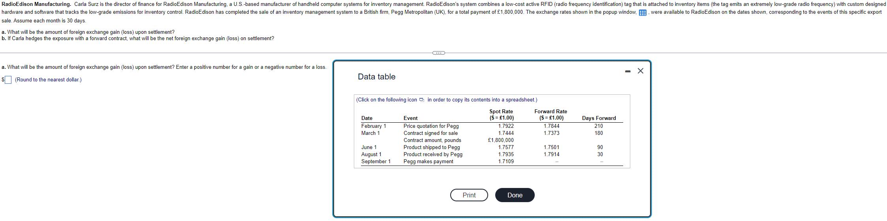Image resolution: width=887 pixels, height=221 pixels.
Task: Click the Done button
Action: click(x=515, y=195)
